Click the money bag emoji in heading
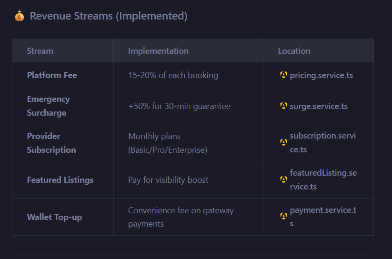Viewport: 392px width, 259px height. pyautogui.click(x=19, y=16)
